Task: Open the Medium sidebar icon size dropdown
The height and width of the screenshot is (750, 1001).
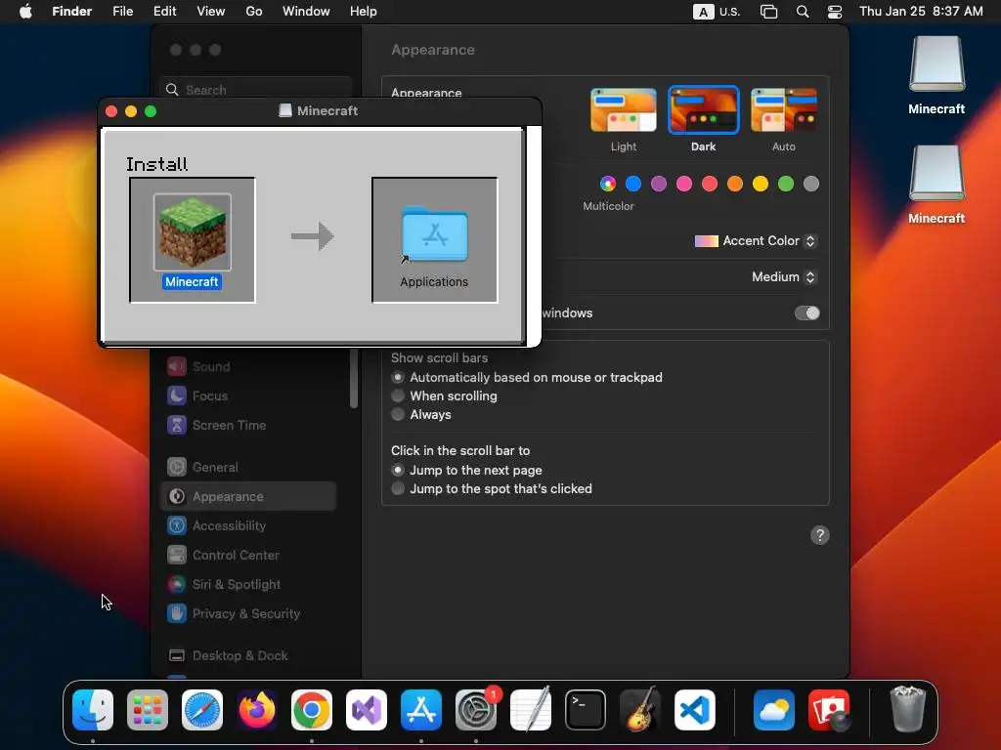Action: [784, 276]
